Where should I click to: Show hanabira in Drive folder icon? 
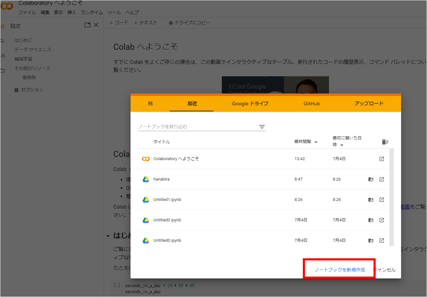(x=370, y=179)
